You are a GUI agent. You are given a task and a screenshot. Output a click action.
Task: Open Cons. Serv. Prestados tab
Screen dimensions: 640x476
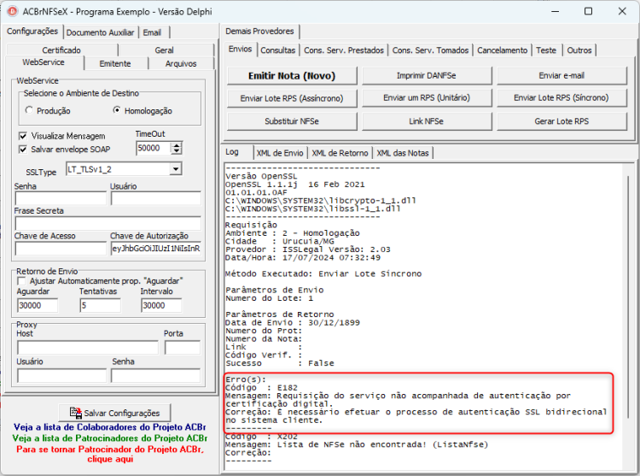pyautogui.click(x=344, y=50)
